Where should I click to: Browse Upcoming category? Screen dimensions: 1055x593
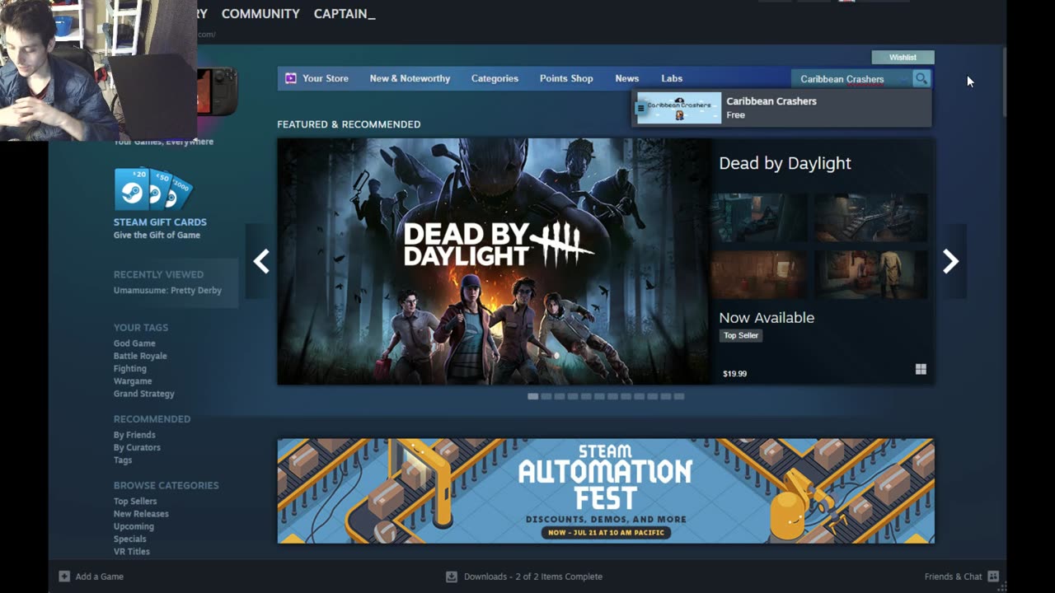pos(134,526)
